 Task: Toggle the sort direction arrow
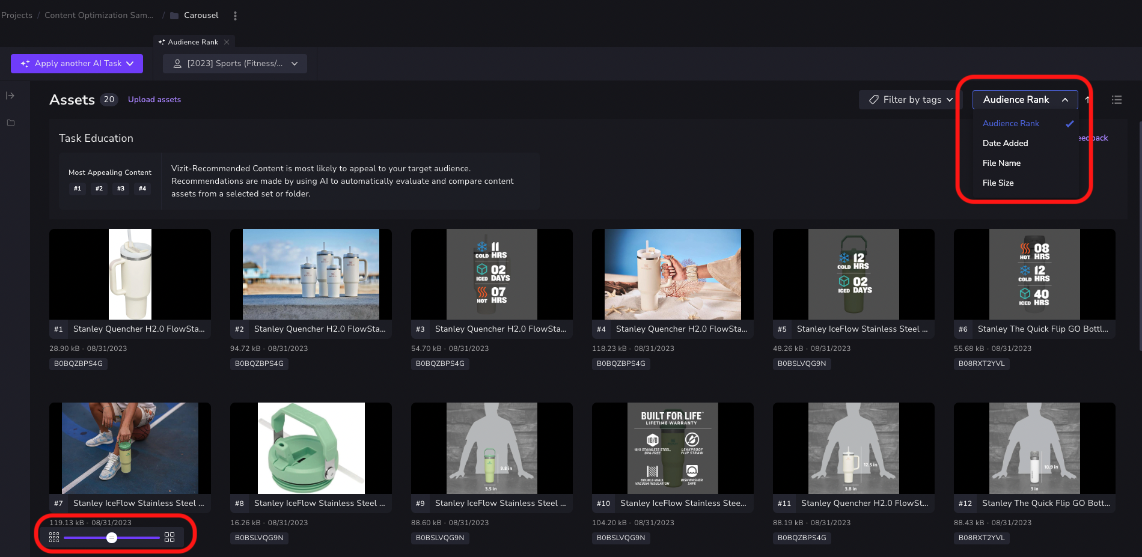tap(1087, 100)
